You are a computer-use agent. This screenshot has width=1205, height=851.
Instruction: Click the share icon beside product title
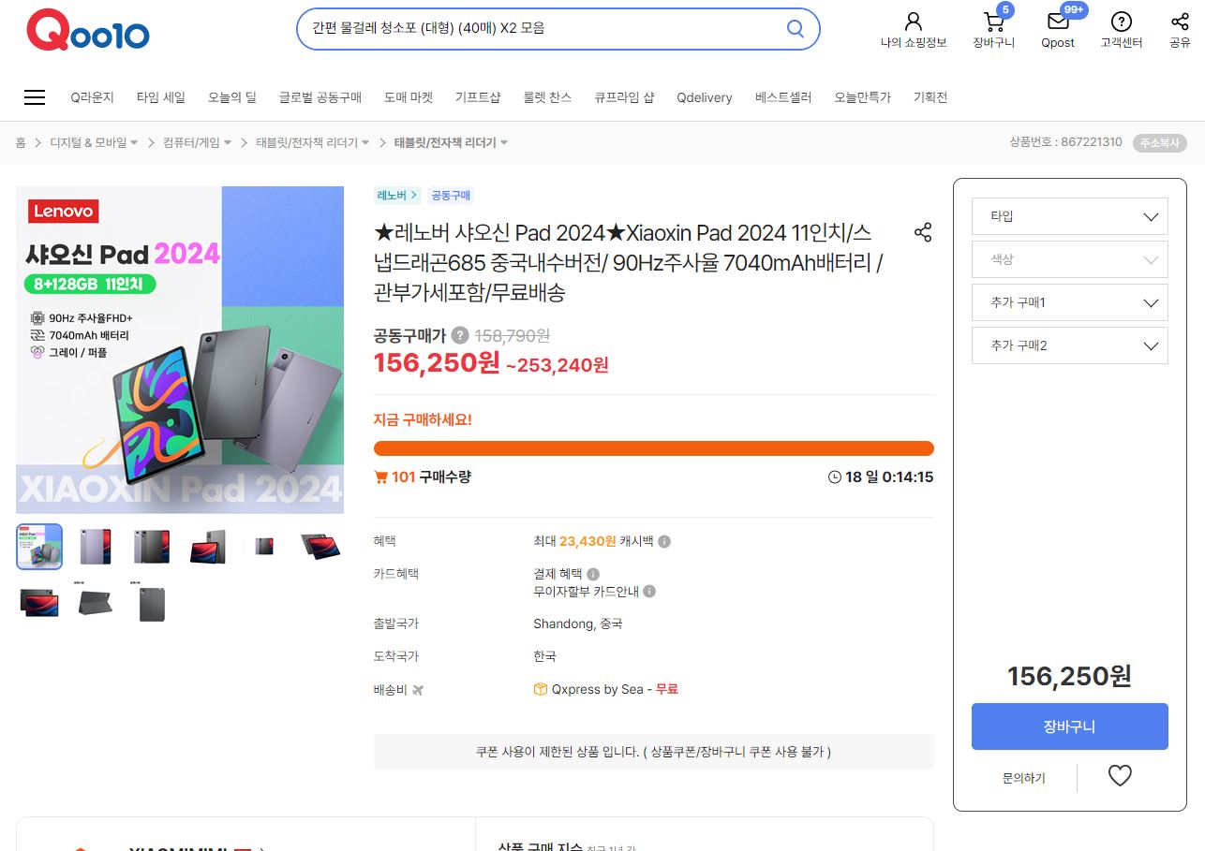tap(923, 232)
